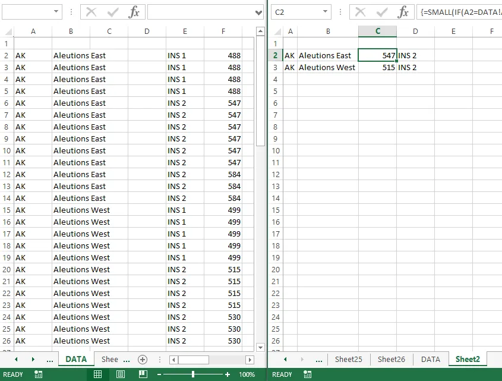Click 'Aleutions East' in right window row 2
Viewport: 502px width, 381px height.
coord(325,56)
